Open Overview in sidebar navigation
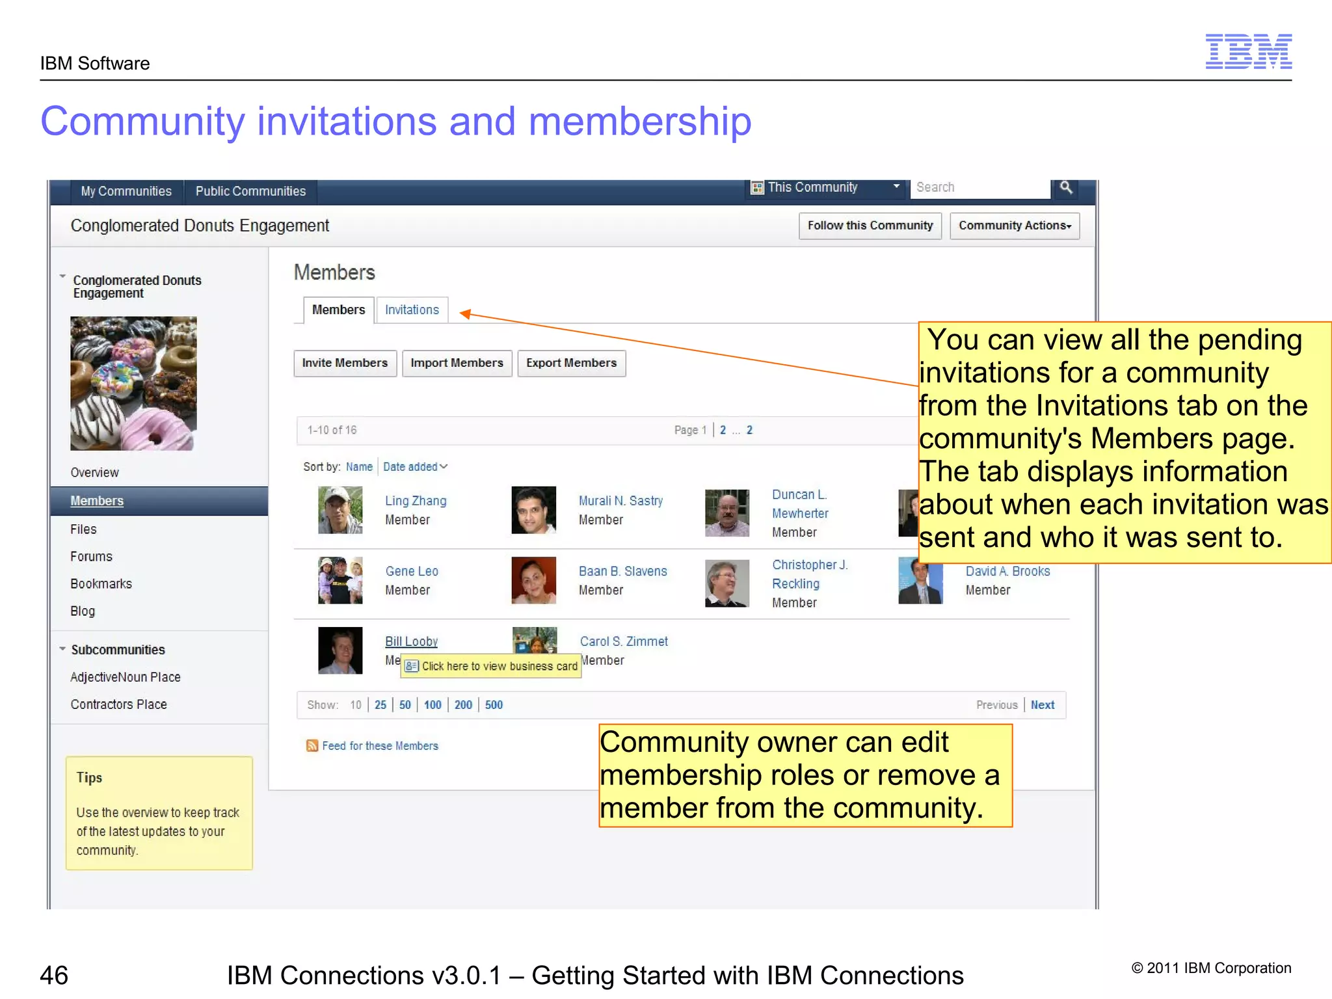This screenshot has width=1332, height=999. [x=94, y=472]
